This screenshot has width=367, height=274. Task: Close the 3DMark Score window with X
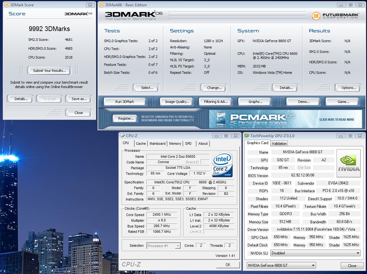(x=90, y=5)
